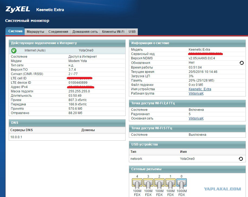
Task: Click LTE device ID 0100440899
Action: (78, 82)
